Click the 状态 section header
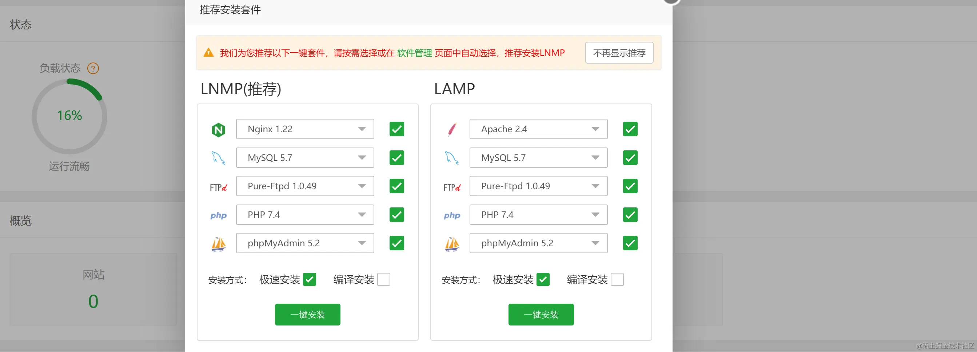Image resolution: width=977 pixels, height=352 pixels. click(x=21, y=25)
